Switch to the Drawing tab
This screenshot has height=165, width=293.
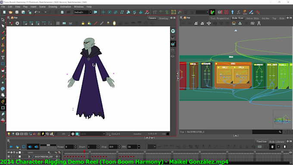(x=163, y=19)
